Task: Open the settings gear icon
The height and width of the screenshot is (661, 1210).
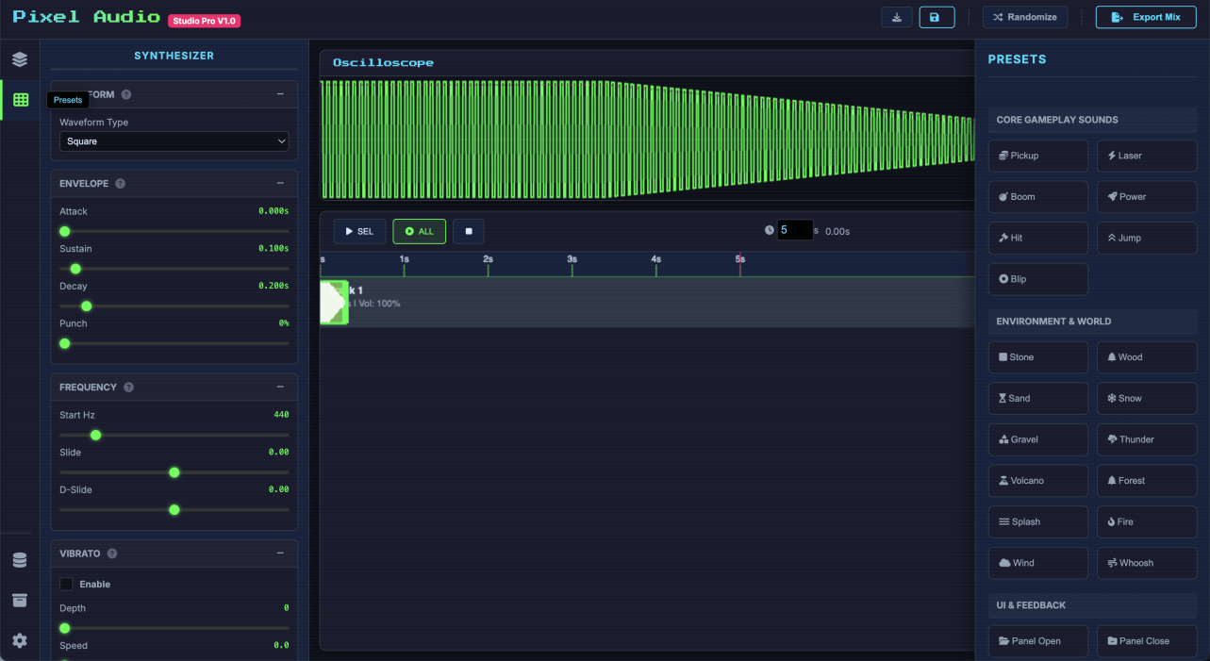Action: (x=20, y=640)
